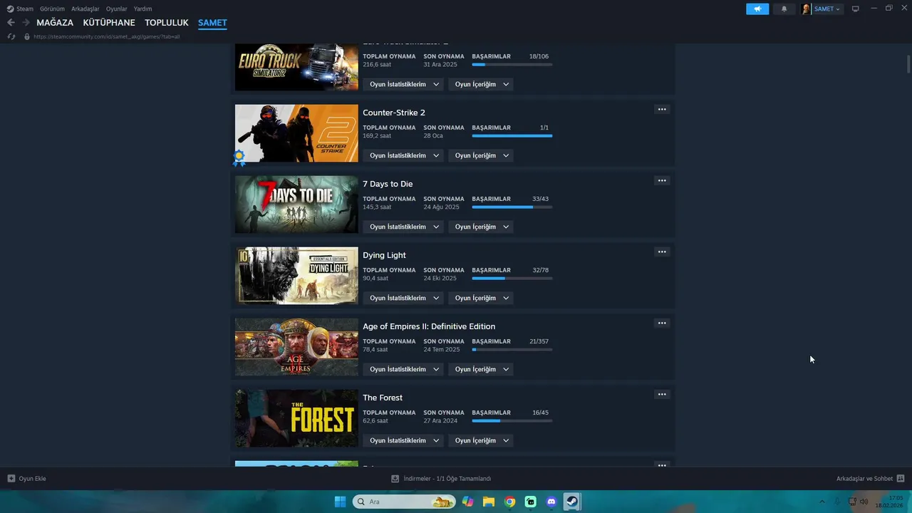Screen dimensions: 912x513
Task: Open the 7 Days to Die title link
Action: (388, 184)
